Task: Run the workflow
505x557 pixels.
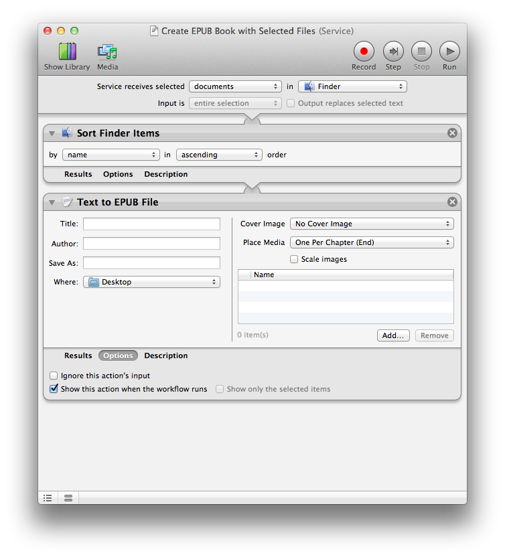Action: point(449,51)
